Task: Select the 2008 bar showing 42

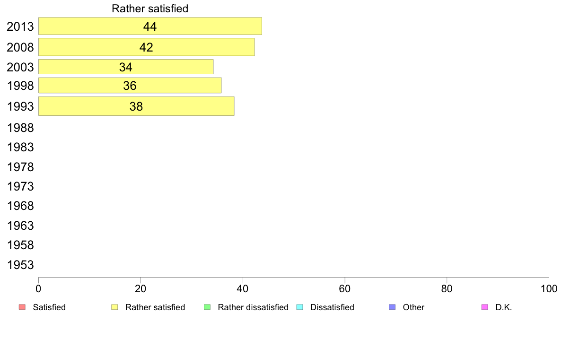Action: [147, 47]
